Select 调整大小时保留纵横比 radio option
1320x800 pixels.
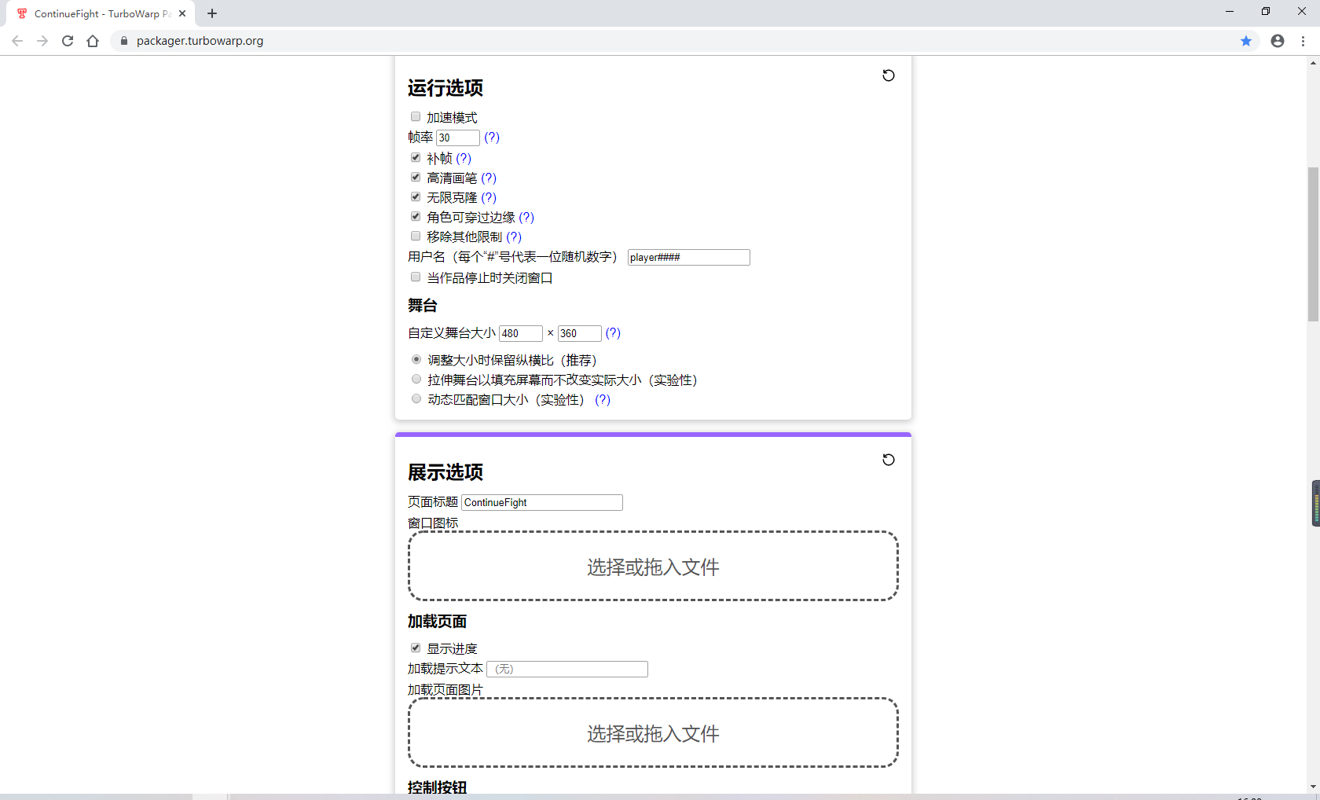point(416,360)
